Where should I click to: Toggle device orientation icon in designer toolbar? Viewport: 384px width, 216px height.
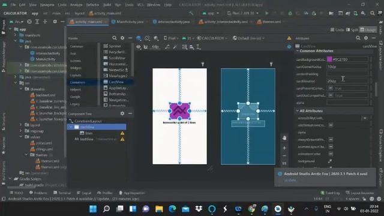[x=147, y=38]
